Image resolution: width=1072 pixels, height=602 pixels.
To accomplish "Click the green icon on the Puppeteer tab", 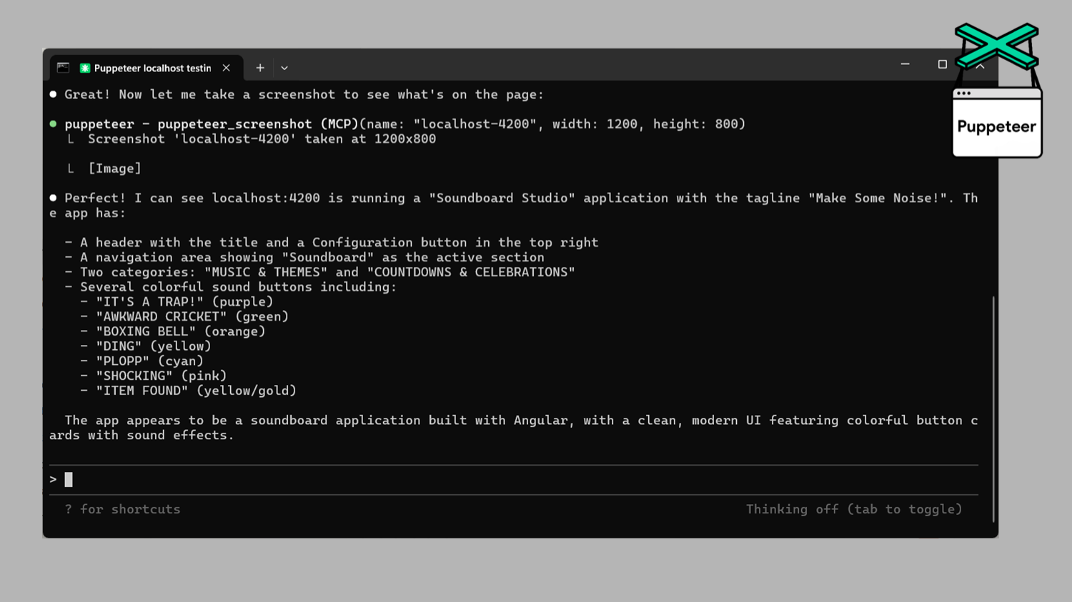I will pos(85,68).
